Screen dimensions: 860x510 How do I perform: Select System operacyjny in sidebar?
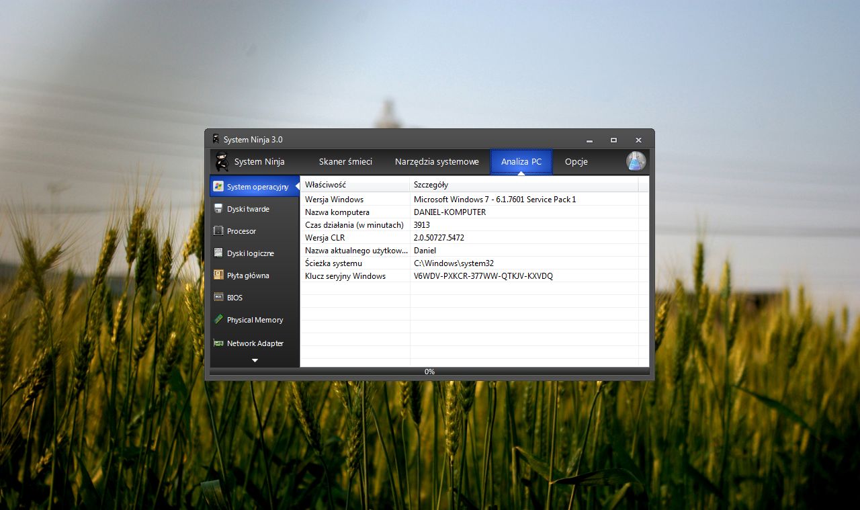point(255,187)
